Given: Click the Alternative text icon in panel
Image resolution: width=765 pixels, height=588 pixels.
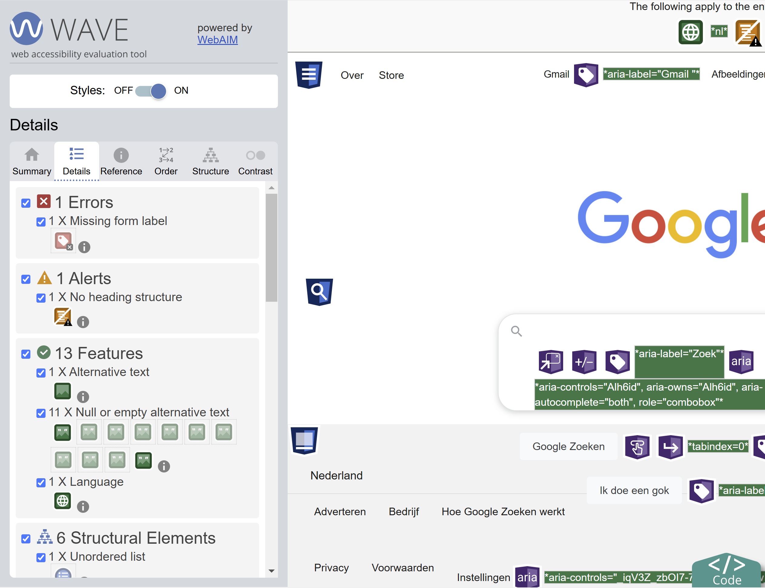Looking at the screenshot, I should (x=63, y=391).
